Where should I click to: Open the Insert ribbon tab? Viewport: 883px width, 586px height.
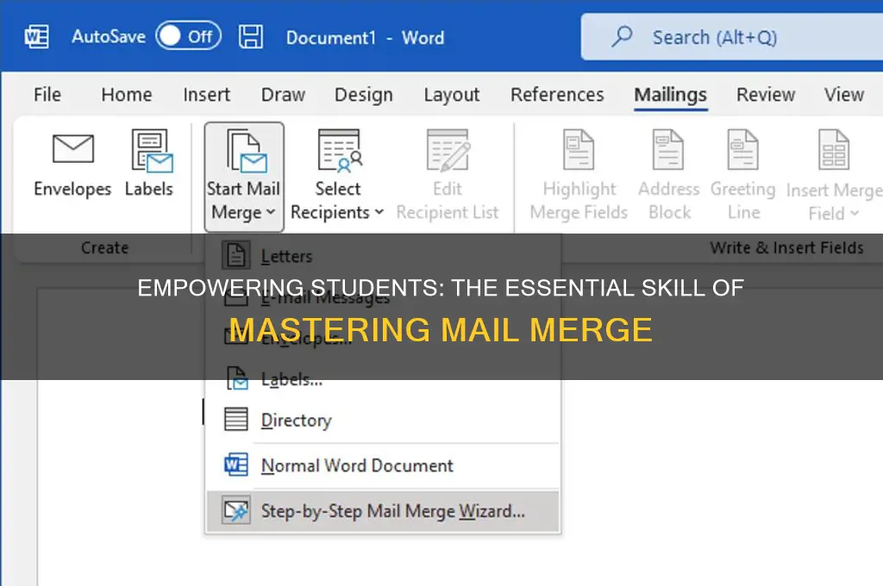207,95
